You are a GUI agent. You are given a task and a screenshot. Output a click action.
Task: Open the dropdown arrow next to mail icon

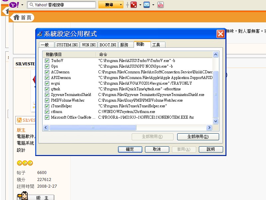pyautogui.click(x=153, y=5)
